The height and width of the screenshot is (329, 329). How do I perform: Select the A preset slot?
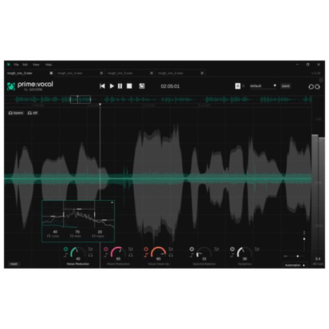237,86
